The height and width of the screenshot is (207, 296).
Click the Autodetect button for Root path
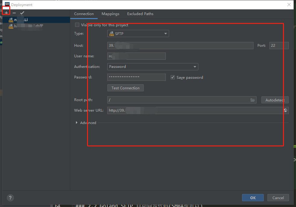[x=275, y=100]
